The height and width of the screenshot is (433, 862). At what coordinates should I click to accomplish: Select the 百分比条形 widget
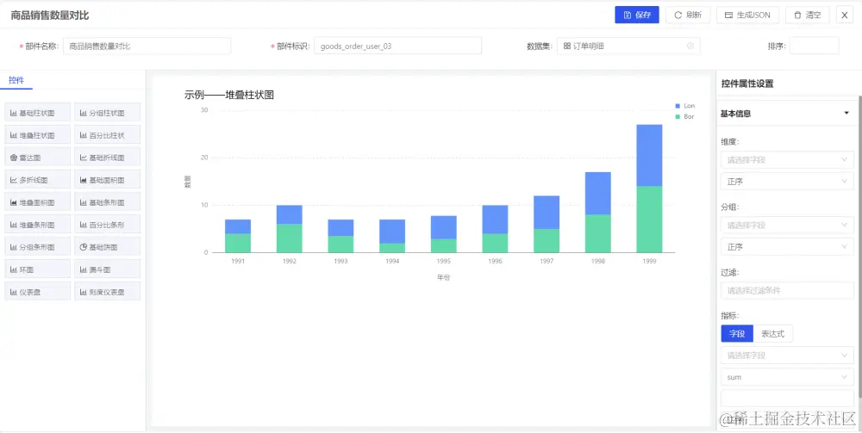(107, 225)
